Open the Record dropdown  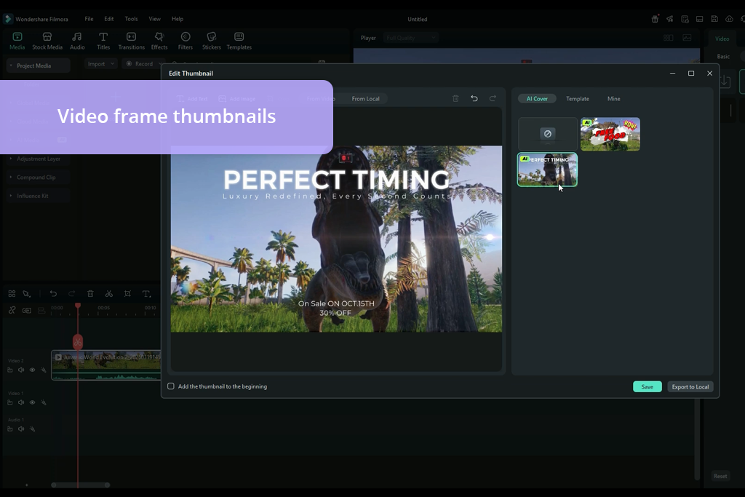coord(143,63)
